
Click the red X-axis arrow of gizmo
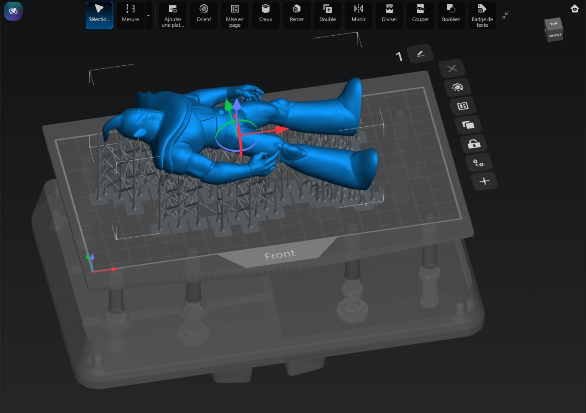[282, 129]
